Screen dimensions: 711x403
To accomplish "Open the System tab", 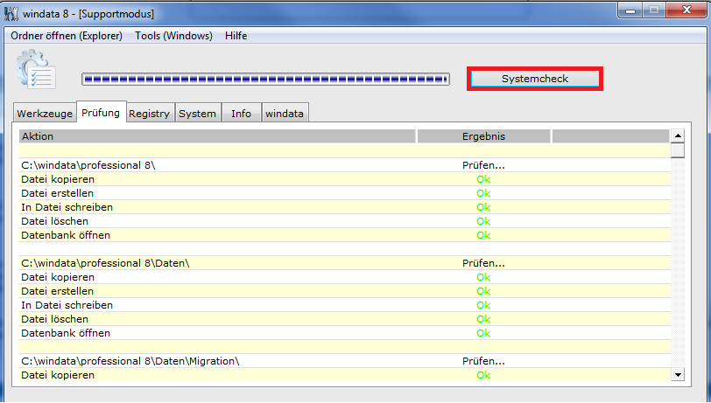I will (198, 114).
